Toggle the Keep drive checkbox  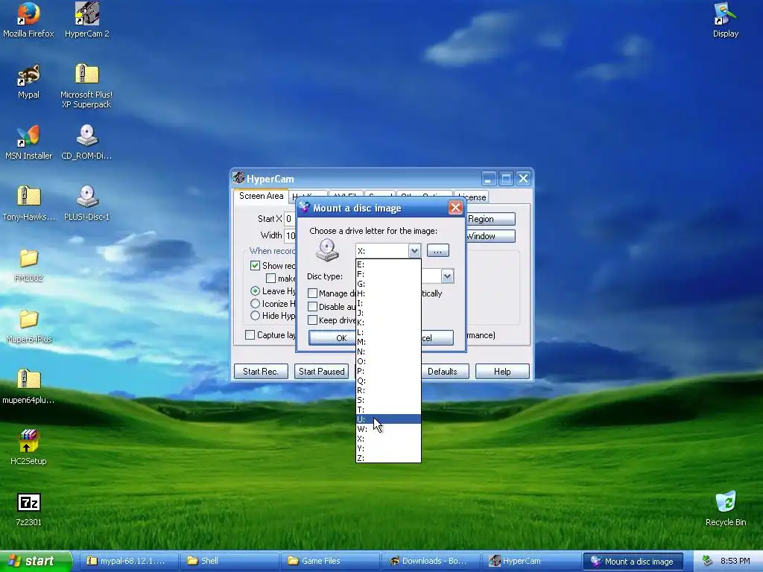tap(312, 320)
